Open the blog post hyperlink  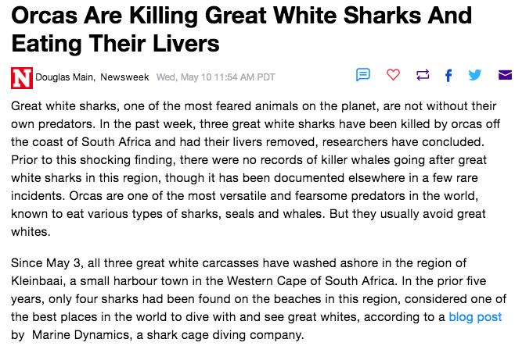[x=475, y=317]
